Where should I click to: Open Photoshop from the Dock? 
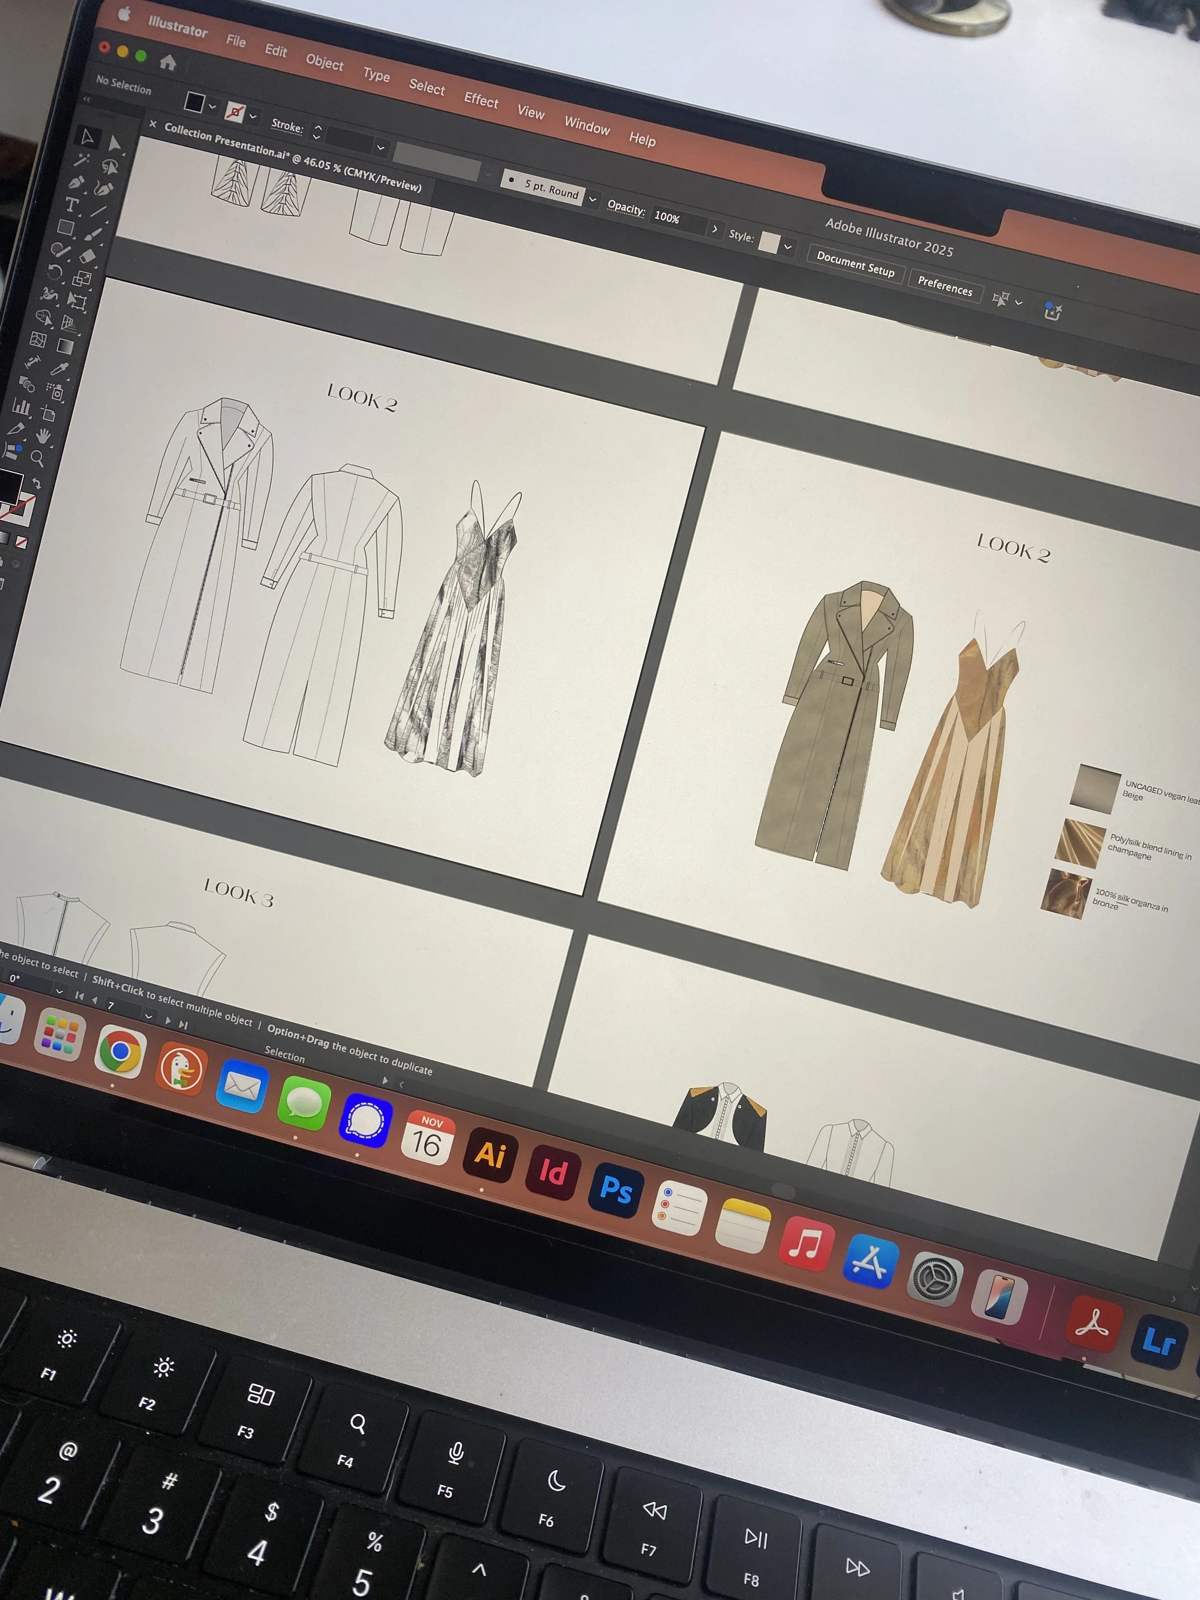click(x=615, y=1190)
